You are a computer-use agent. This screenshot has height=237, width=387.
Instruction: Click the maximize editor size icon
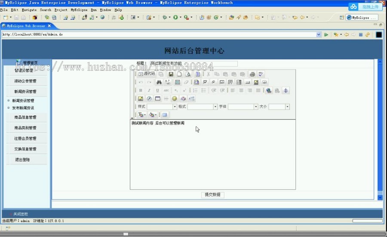click(165, 115)
